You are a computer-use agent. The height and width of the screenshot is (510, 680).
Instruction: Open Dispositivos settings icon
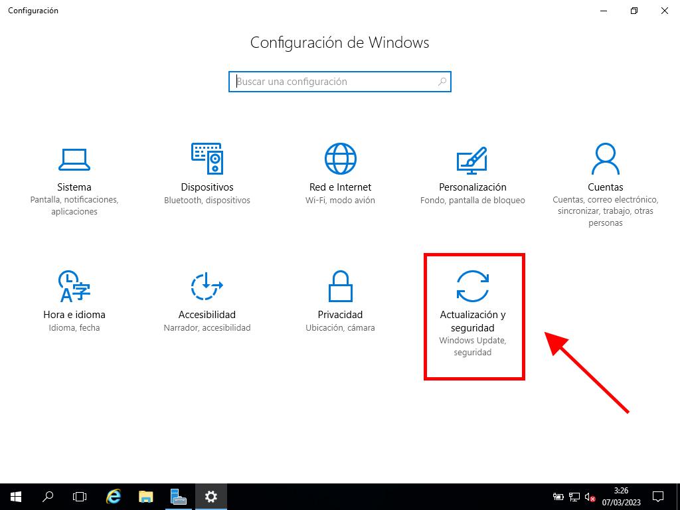(207, 159)
